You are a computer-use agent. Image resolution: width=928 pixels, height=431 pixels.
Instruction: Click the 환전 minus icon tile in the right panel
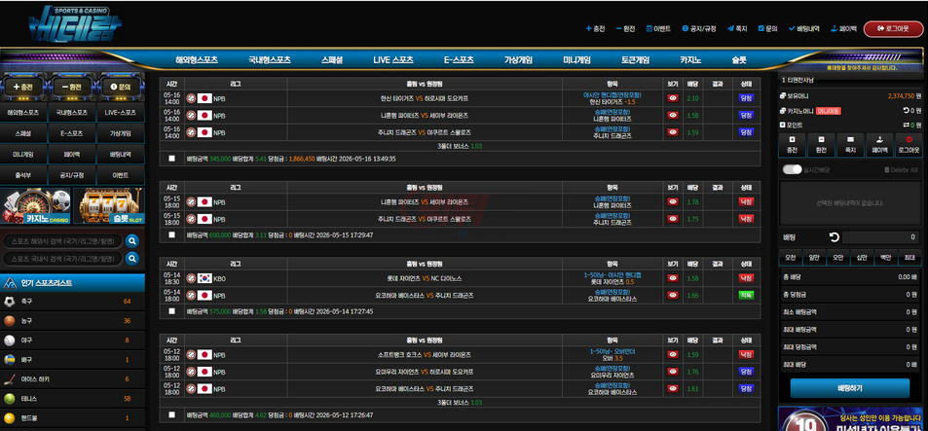point(821,144)
